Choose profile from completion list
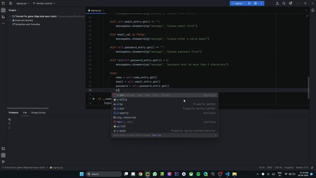The width and height of the screenshot is (316, 178). pos(164,100)
